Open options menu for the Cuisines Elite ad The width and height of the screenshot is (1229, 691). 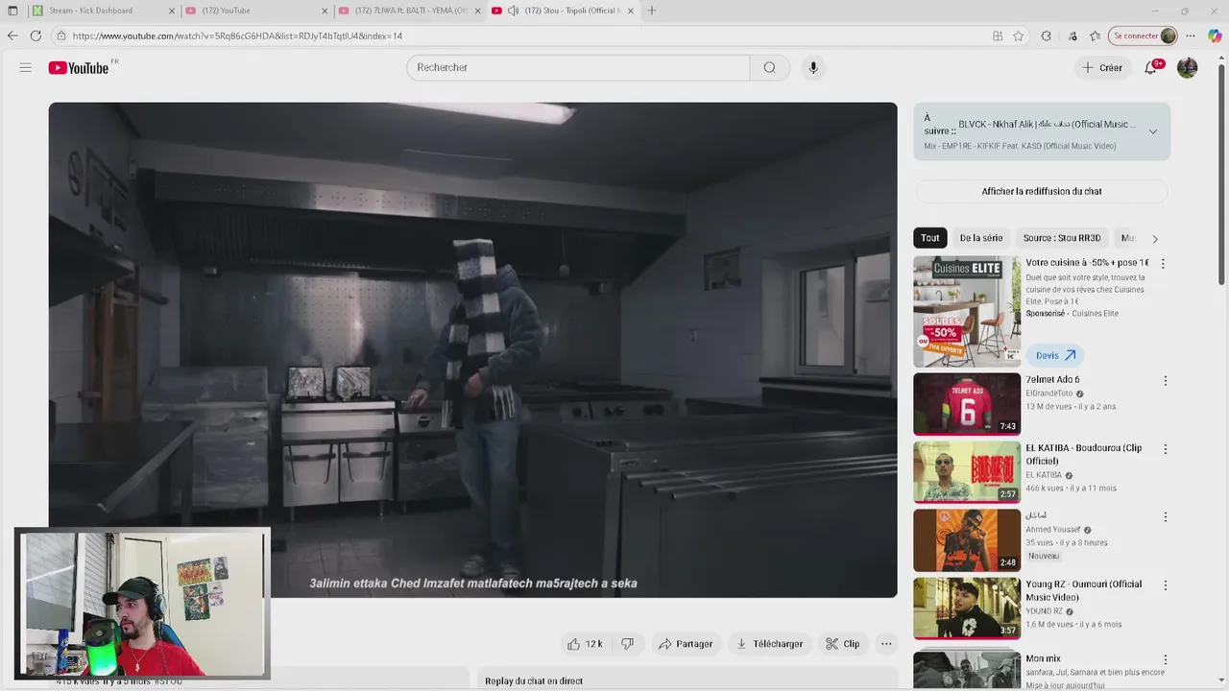[1163, 264]
